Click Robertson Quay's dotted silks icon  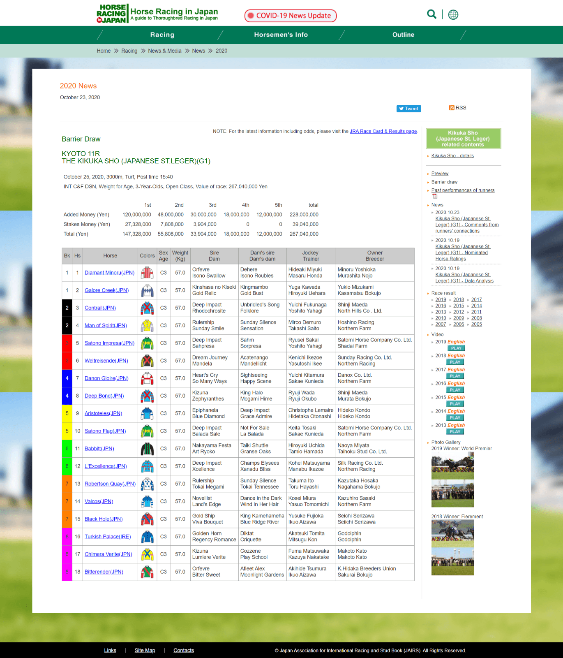pyautogui.click(x=147, y=484)
